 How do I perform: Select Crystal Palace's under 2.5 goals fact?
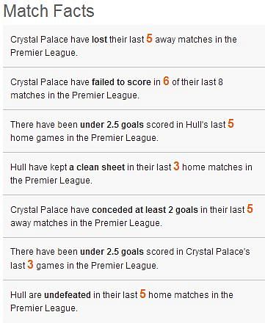click(134, 258)
